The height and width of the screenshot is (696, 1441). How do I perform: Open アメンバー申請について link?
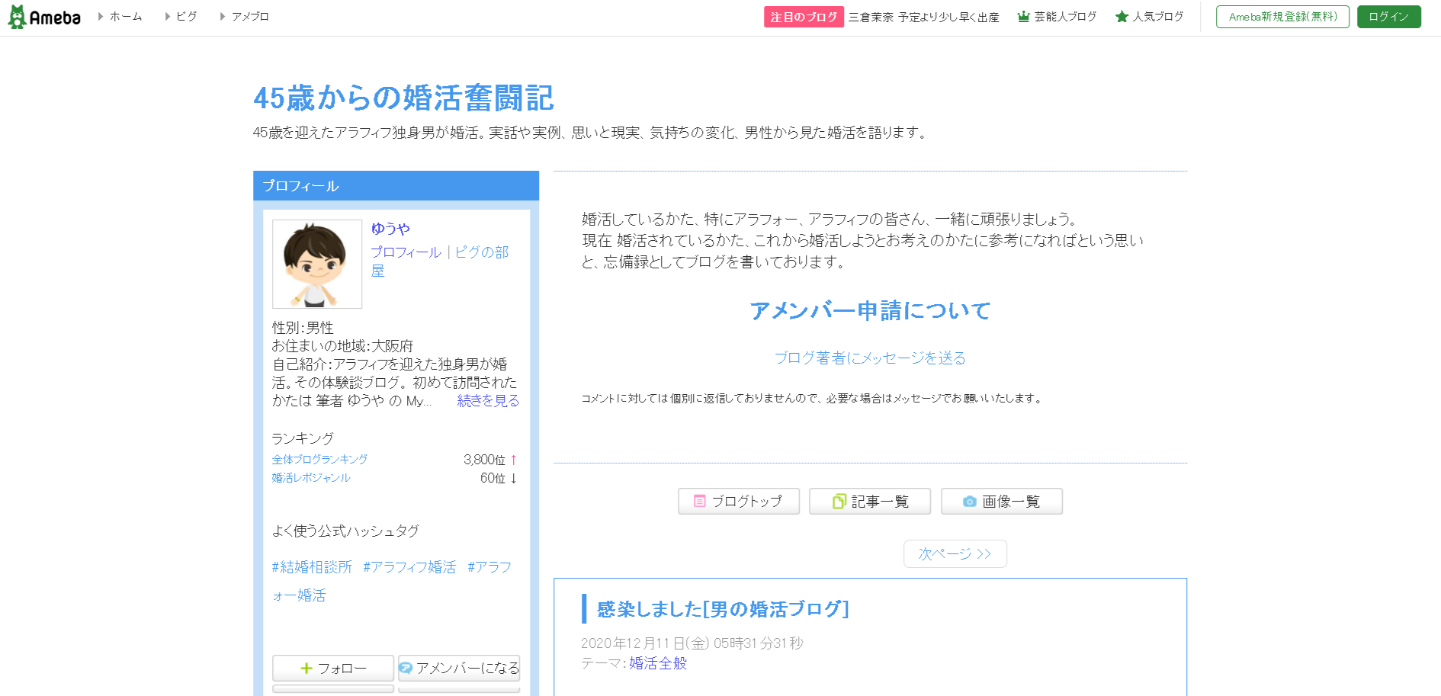coord(870,311)
